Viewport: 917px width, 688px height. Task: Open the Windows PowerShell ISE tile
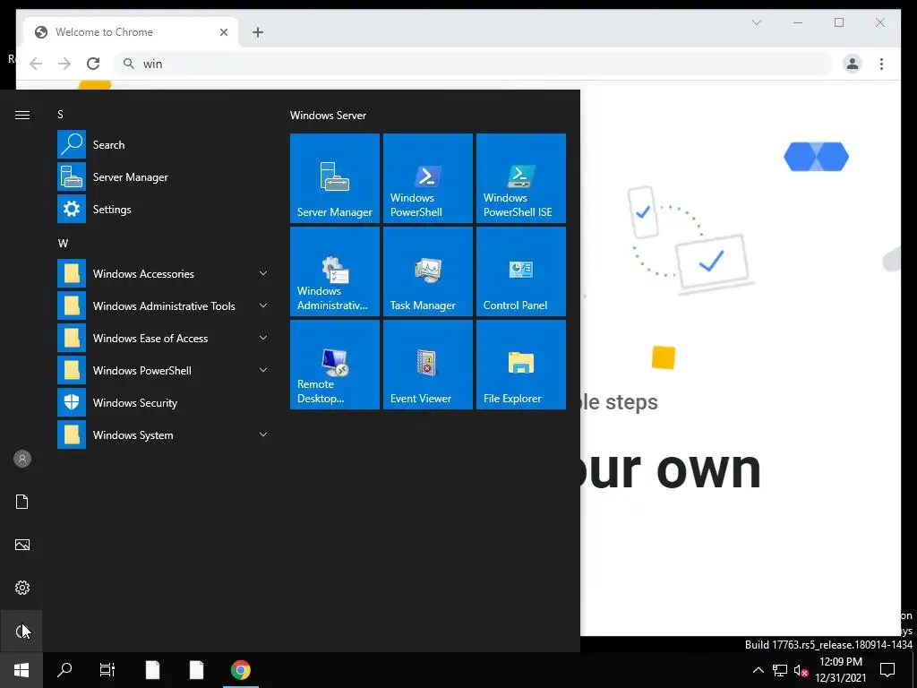click(521, 178)
